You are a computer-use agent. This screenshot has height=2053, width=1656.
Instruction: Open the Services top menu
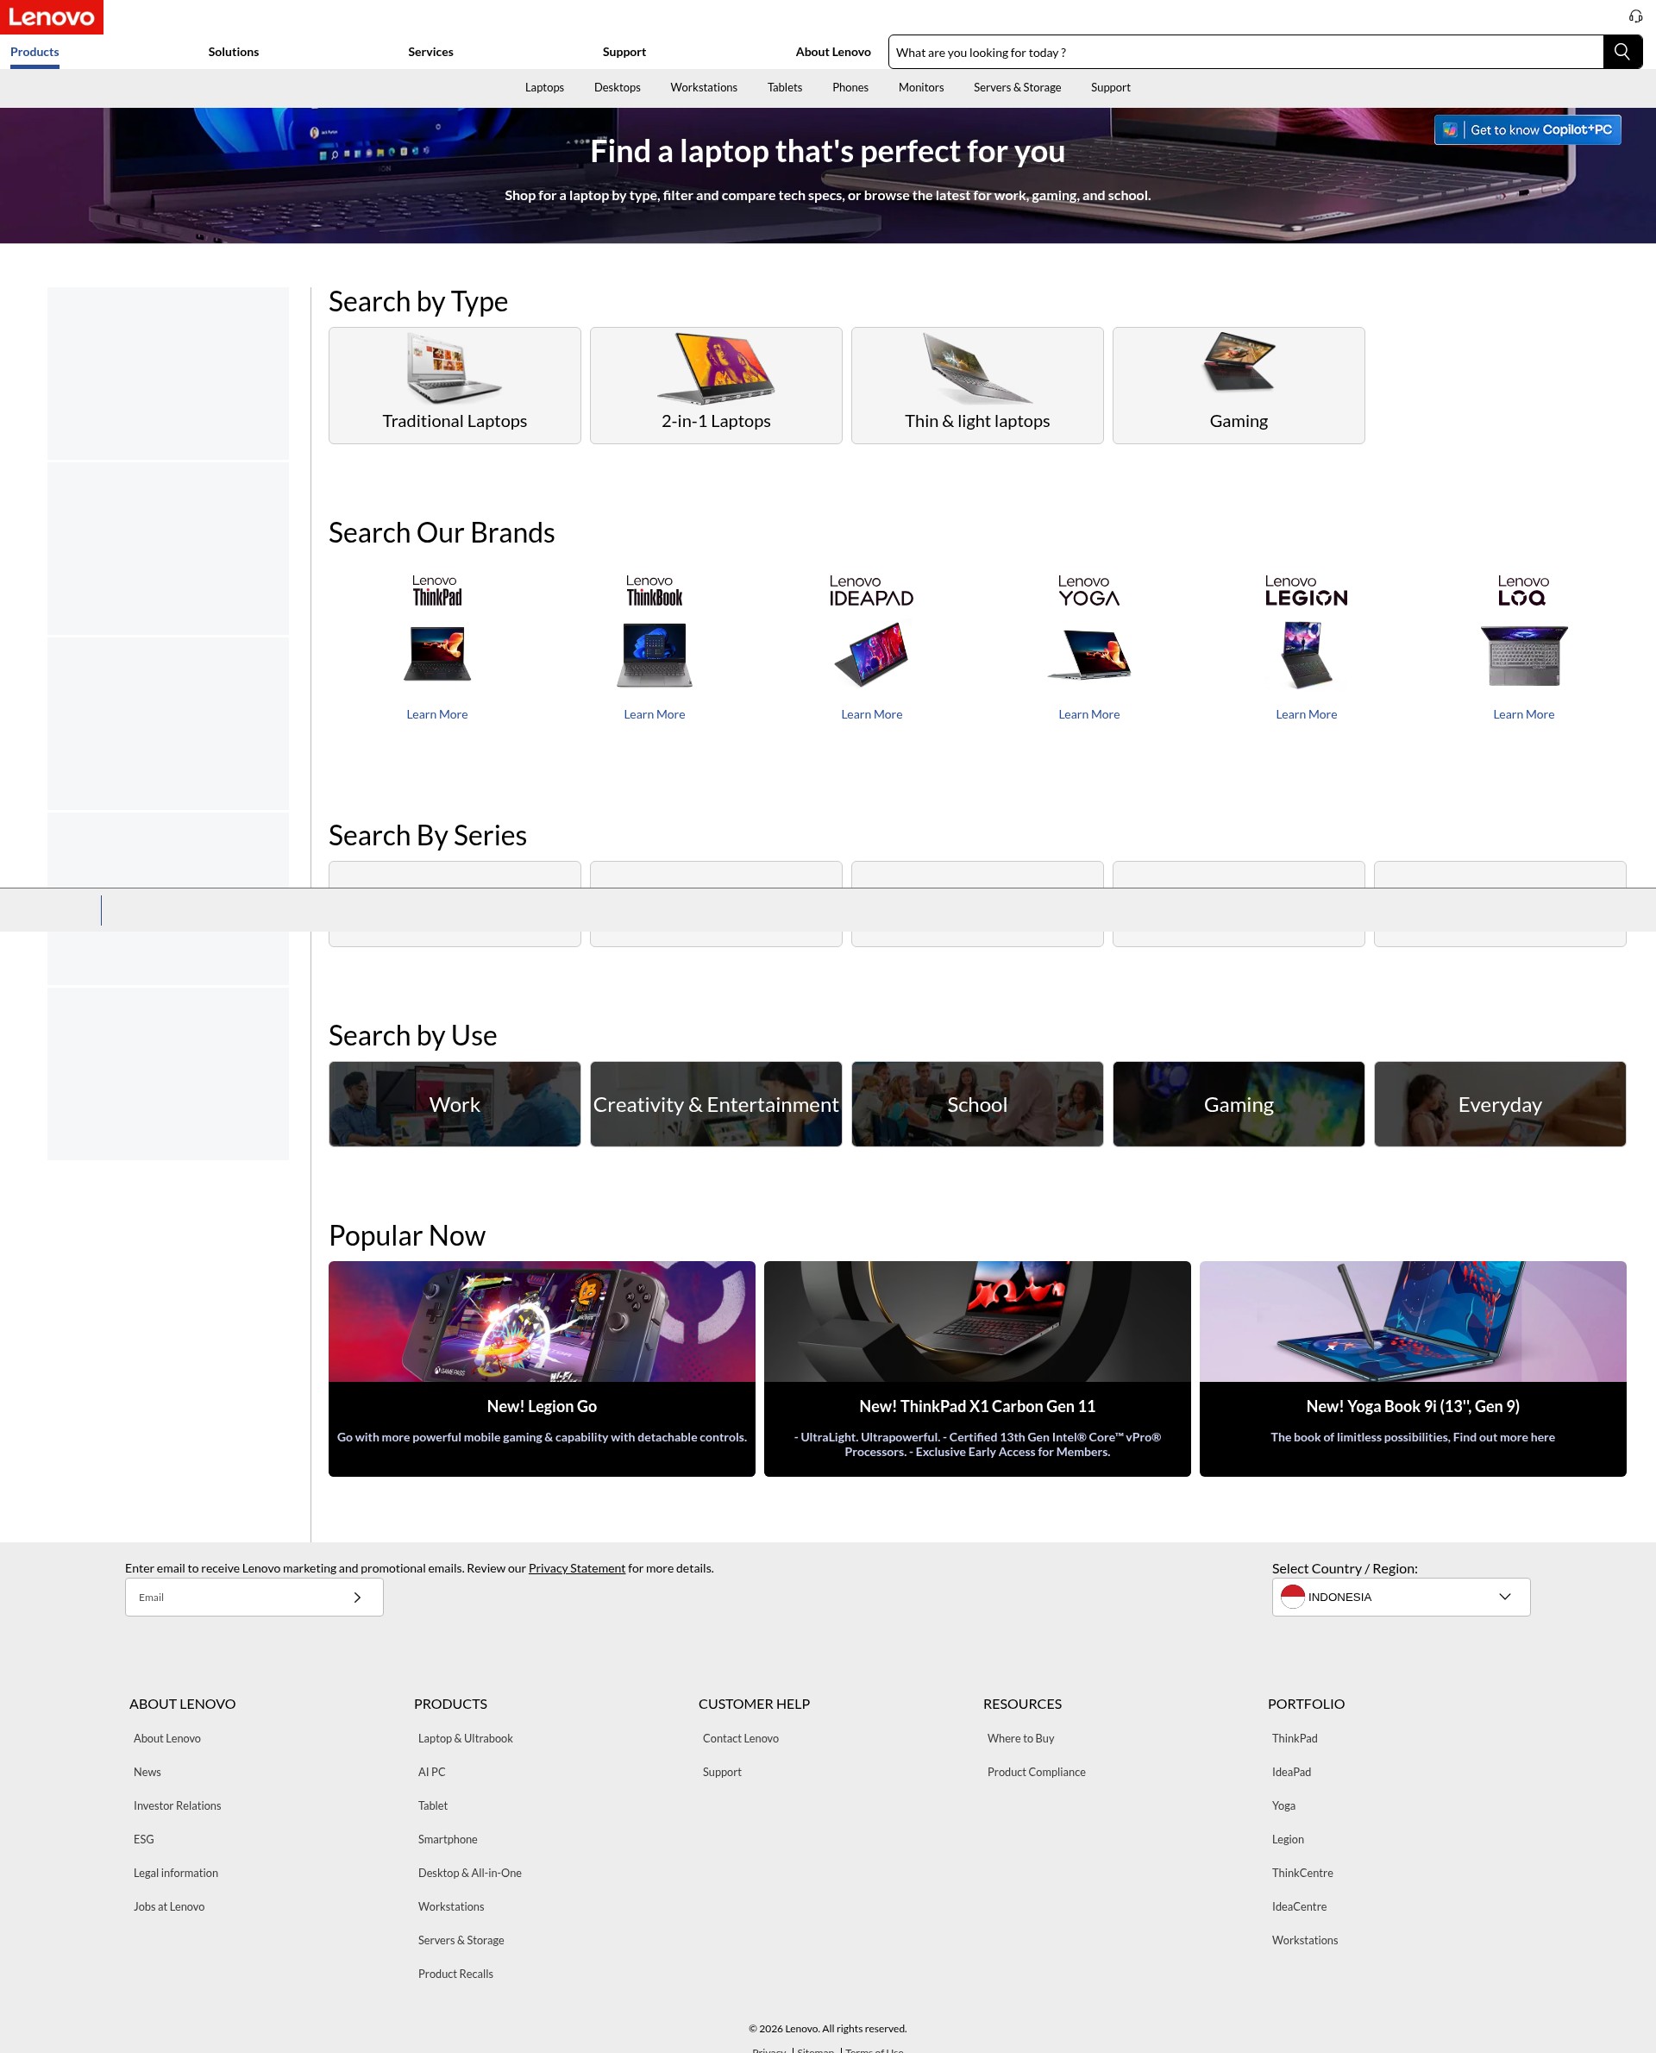430,53
